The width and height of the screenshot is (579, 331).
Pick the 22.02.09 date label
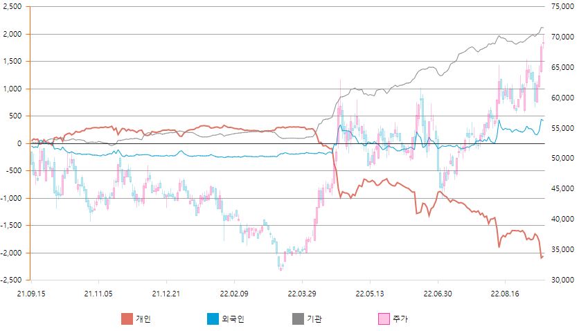coord(234,293)
